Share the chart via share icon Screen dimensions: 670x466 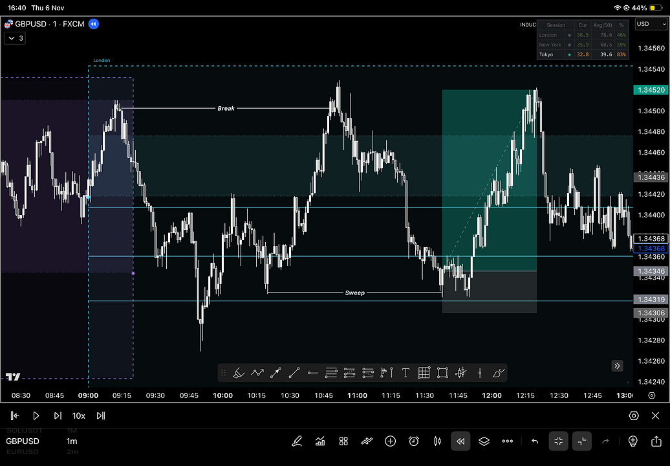point(656,441)
